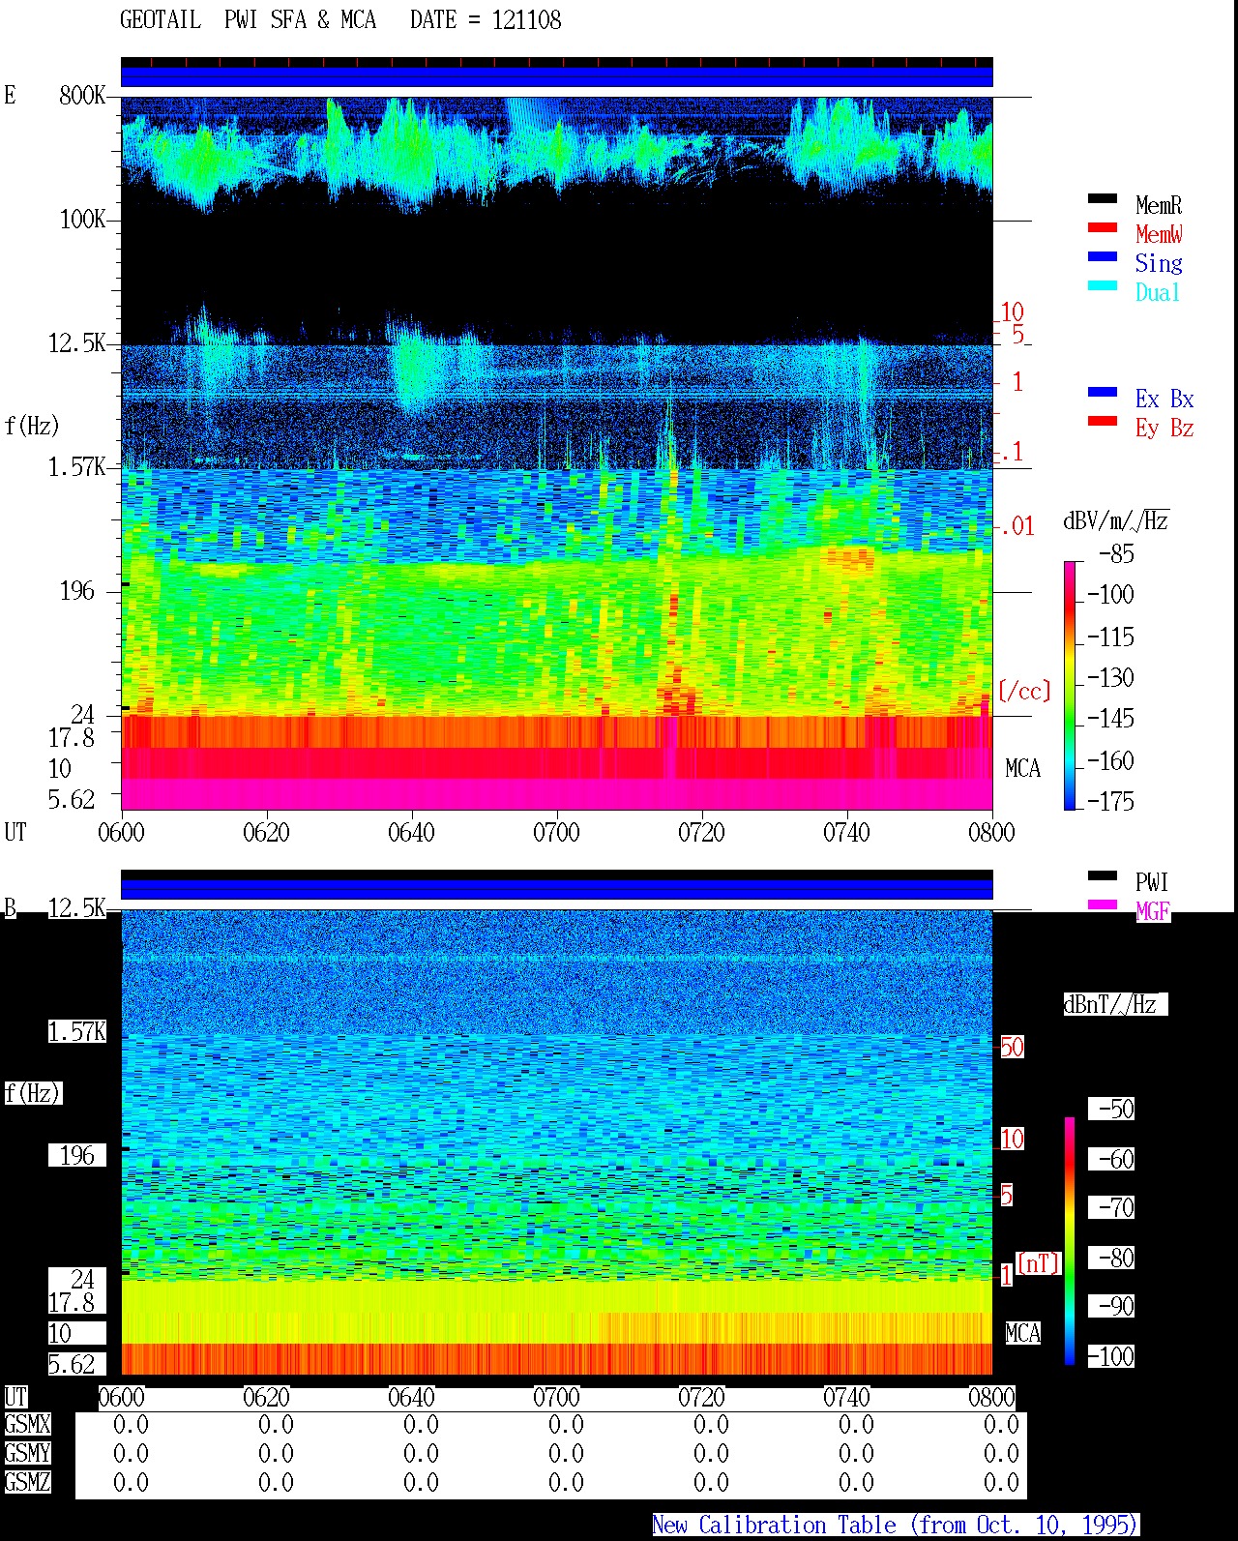Screen dimensions: 1238x1541
Task: Select the MemW legend label
Action: [1159, 234]
